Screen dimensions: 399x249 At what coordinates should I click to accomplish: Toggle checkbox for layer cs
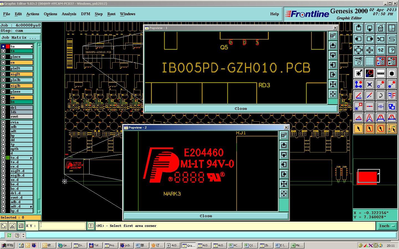pos(3,63)
